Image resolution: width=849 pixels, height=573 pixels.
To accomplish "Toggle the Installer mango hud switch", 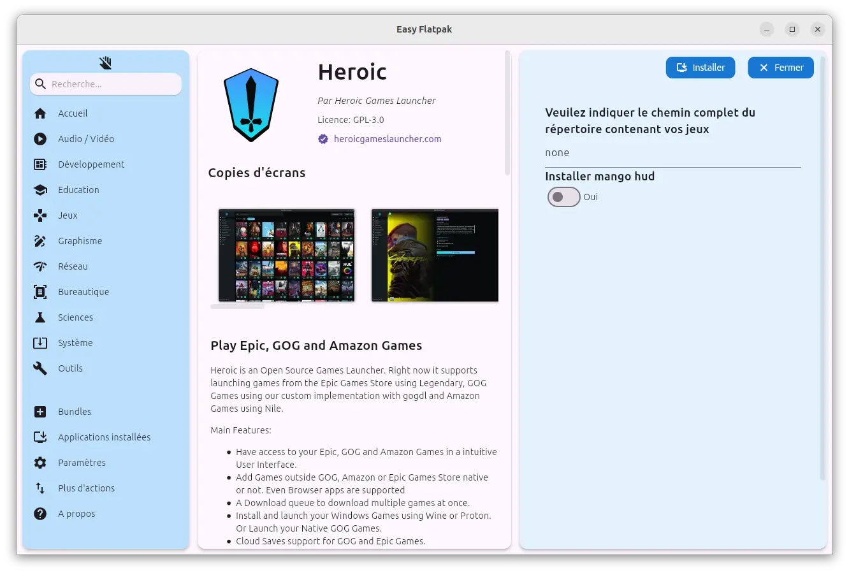I will tap(563, 197).
